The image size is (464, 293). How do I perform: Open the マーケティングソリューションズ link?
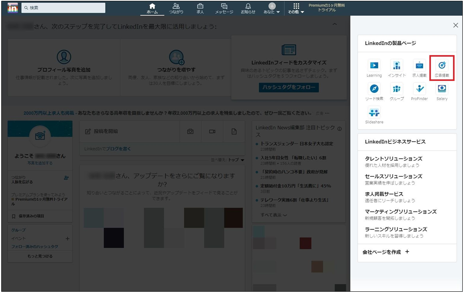point(401,212)
